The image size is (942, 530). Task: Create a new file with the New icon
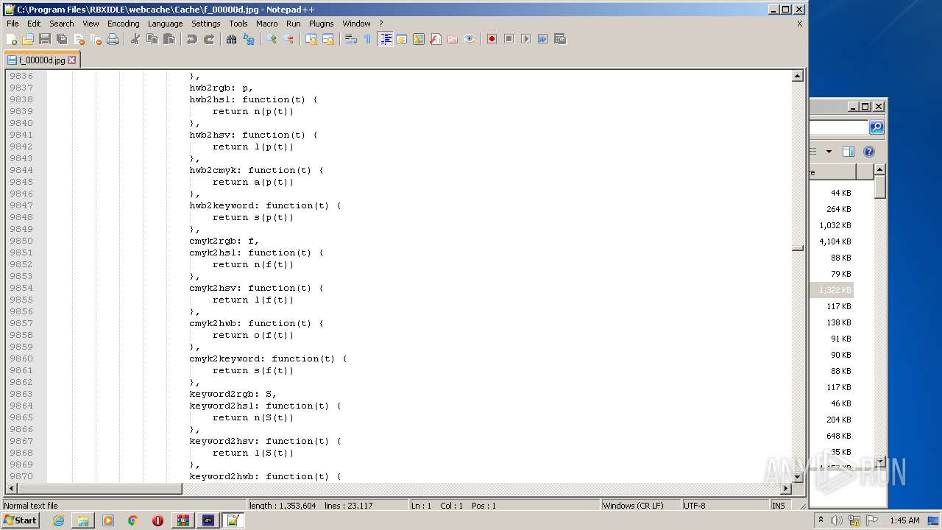pyautogui.click(x=12, y=39)
